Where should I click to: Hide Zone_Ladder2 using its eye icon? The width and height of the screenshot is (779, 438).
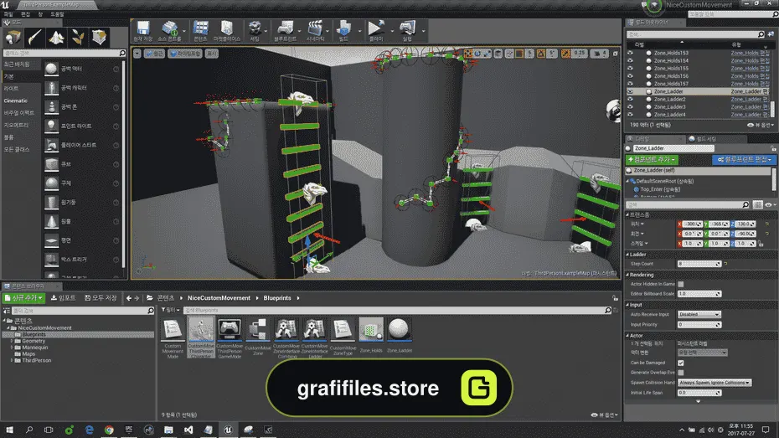click(631, 100)
